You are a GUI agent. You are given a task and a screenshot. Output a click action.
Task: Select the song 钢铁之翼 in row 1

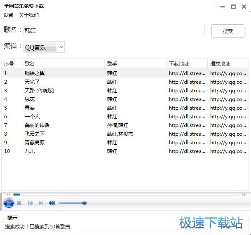tap(35, 73)
